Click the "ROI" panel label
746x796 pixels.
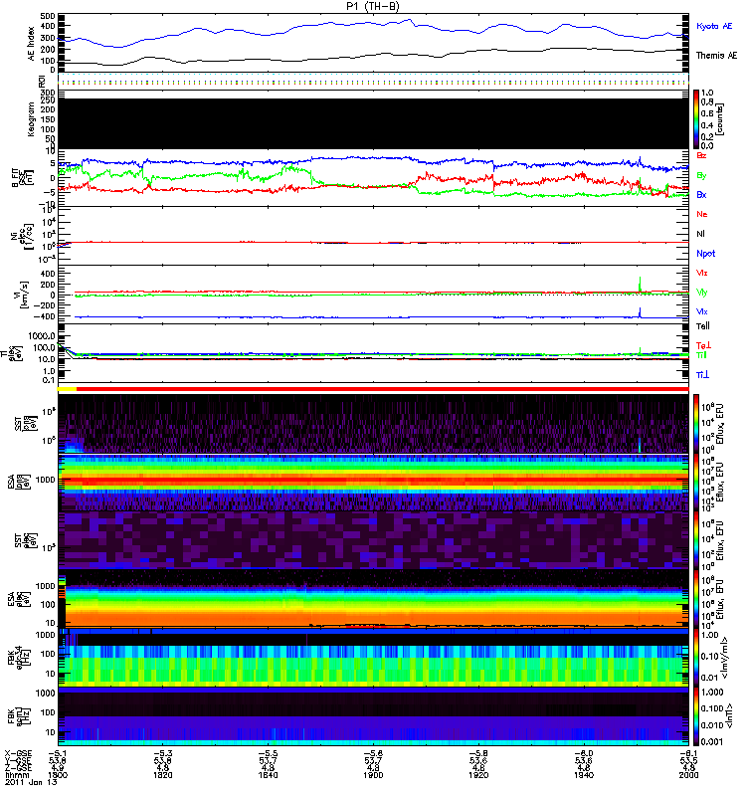(42, 81)
